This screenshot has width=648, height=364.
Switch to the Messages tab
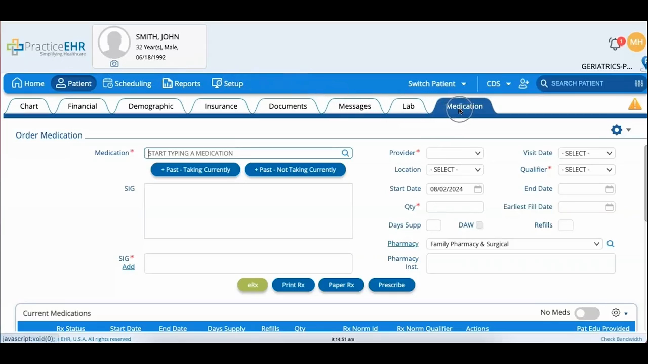(x=354, y=106)
